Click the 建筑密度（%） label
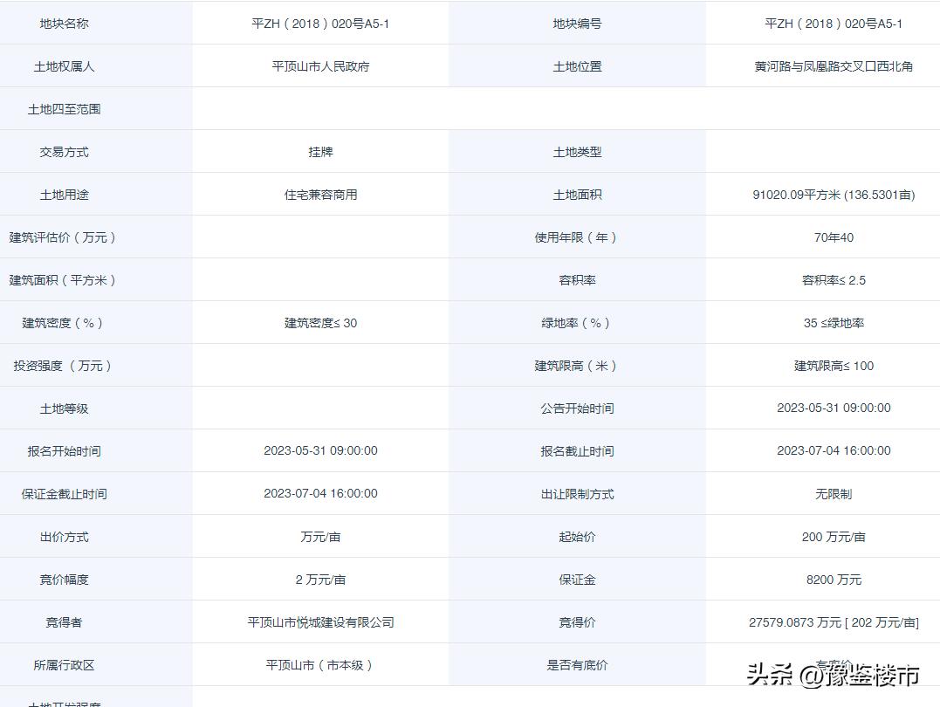 point(62,323)
